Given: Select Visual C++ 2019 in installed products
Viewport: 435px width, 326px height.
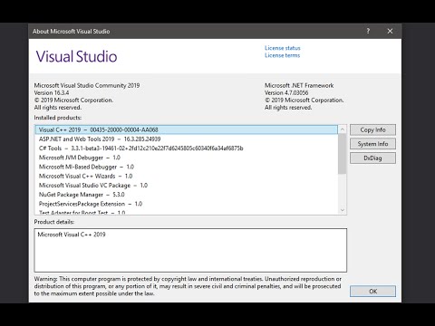Looking at the screenshot, I should point(187,129).
